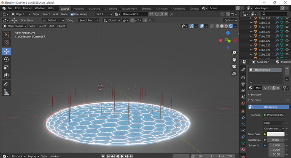The width and height of the screenshot is (291, 158).
Task: Activate the Rotate tool
Action: pos(6,59)
